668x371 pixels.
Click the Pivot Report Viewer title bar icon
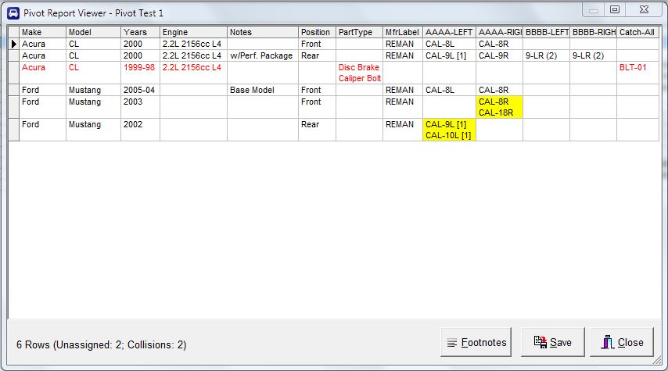(13, 10)
